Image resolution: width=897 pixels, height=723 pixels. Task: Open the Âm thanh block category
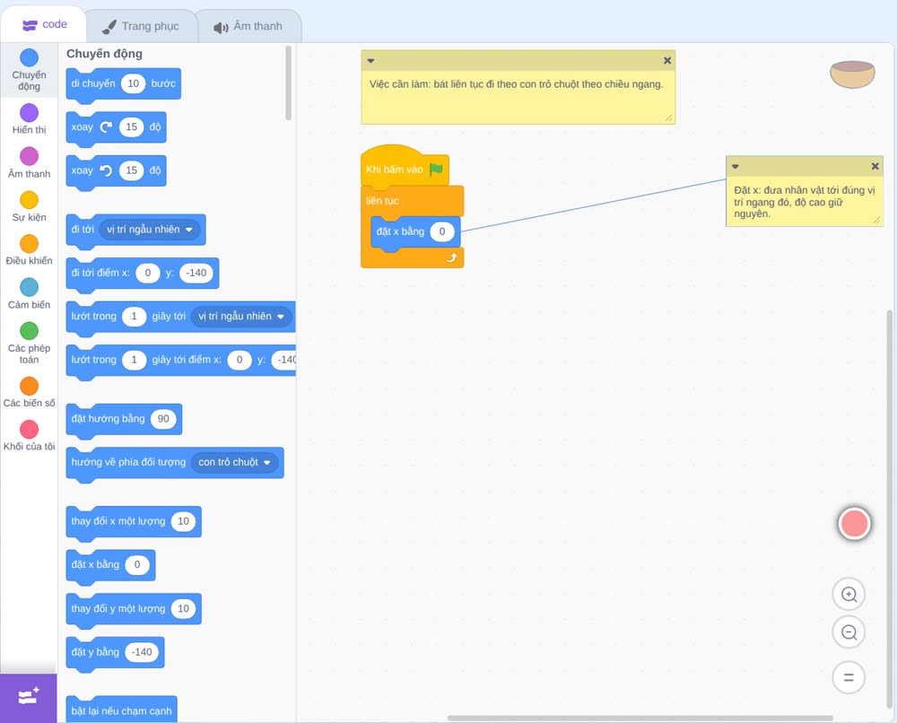point(29,163)
